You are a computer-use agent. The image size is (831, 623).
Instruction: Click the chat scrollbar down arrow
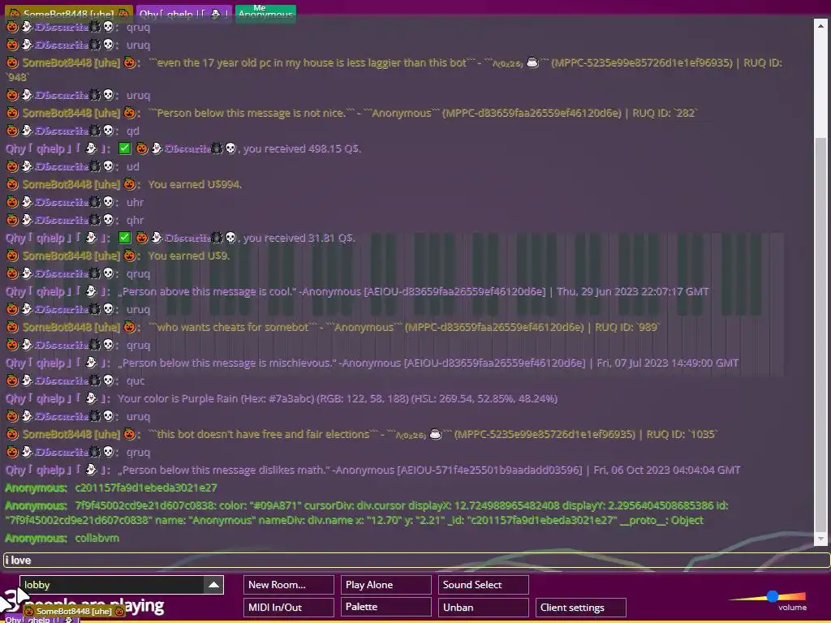(x=820, y=539)
